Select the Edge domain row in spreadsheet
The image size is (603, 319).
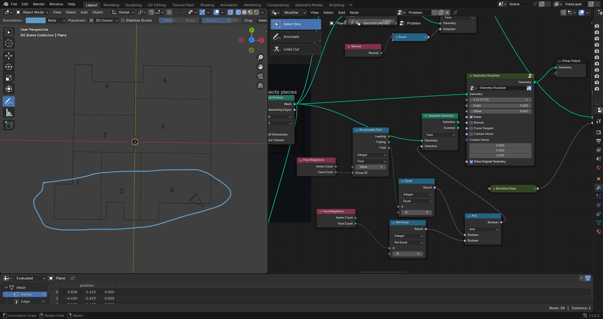(x=25, y=301)
